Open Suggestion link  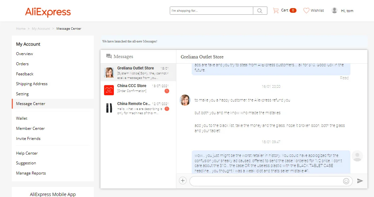click(26, 163)
